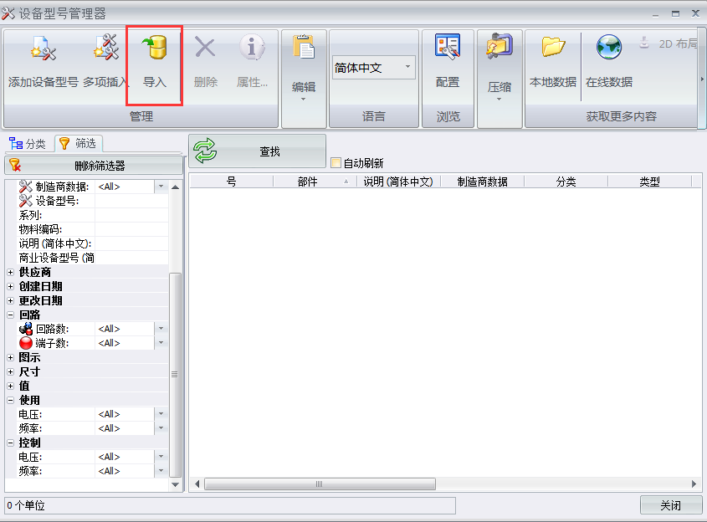The height and width of the screenshot is (522, 707).
Task: Click the 回路数 circuits icon
Action: [26, 329]
